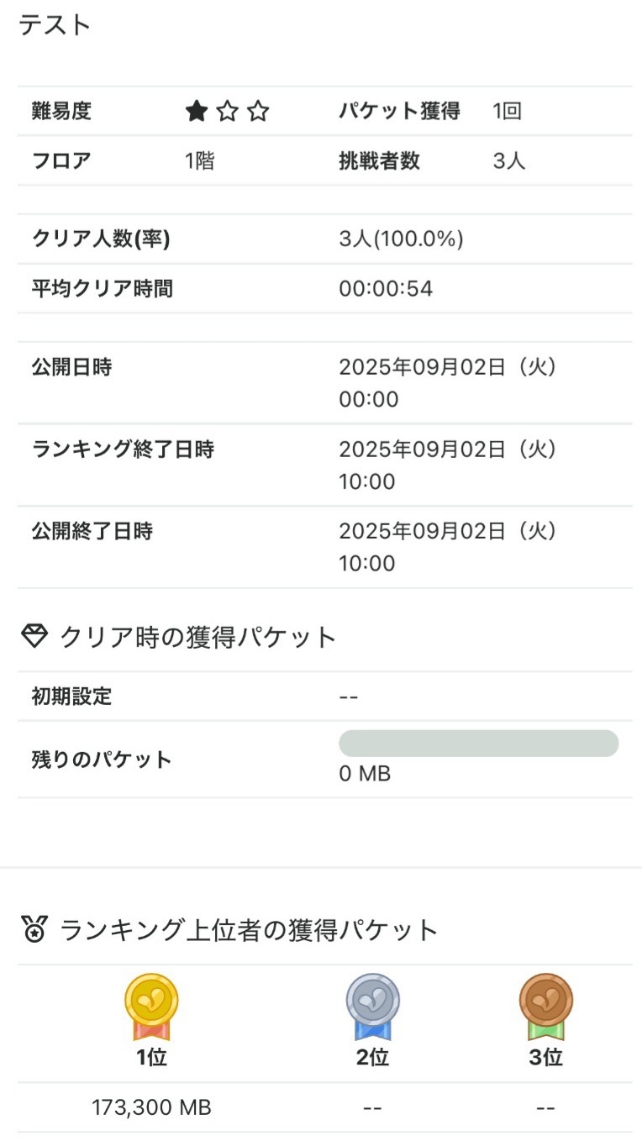642x1141 pixels.
Task: Click the 公開日時 date value
Action: click(448, 382)
